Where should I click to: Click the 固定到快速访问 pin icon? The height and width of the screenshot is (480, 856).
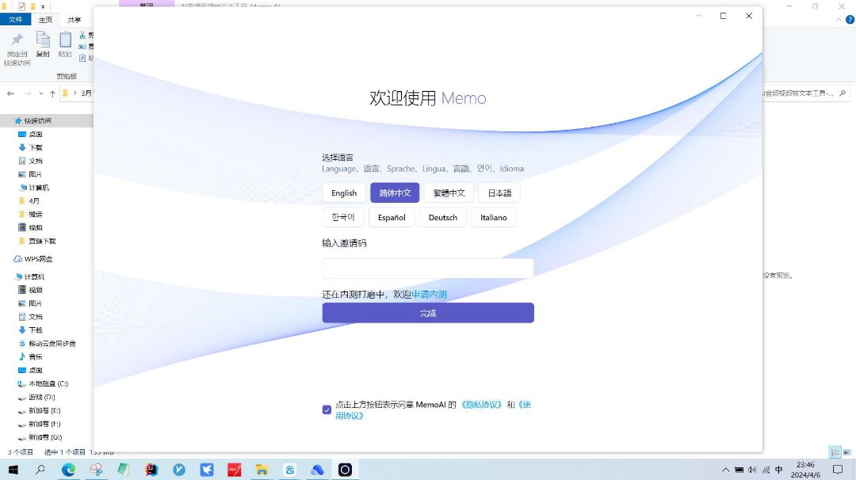click(17, 40)
